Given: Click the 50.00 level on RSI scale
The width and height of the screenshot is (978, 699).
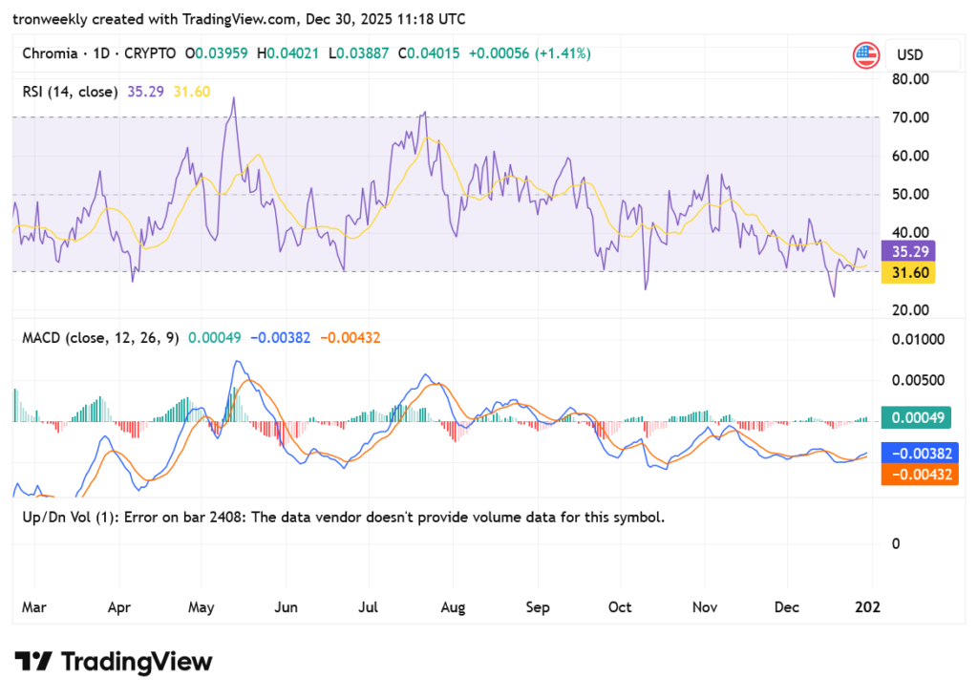Looking at the screenshot, I should pyautogui.click(x=910, y=194).
